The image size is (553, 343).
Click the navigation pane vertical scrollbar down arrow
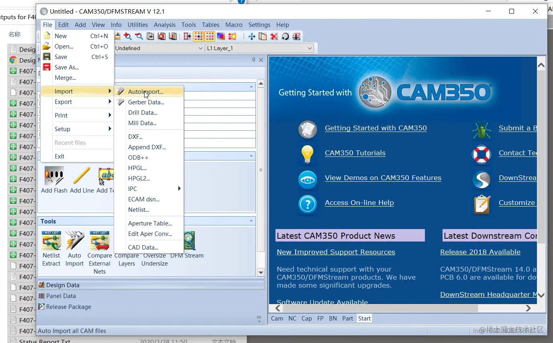(261, 272)
